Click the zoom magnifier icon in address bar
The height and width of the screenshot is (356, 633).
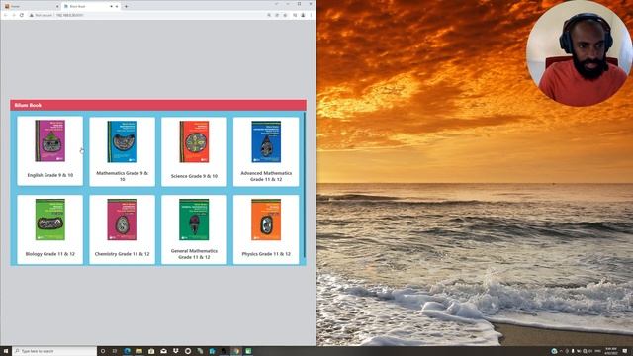click(x=269, y=15)
